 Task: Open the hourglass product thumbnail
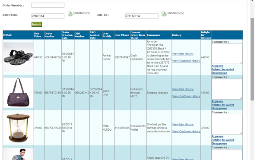point(18,128)
